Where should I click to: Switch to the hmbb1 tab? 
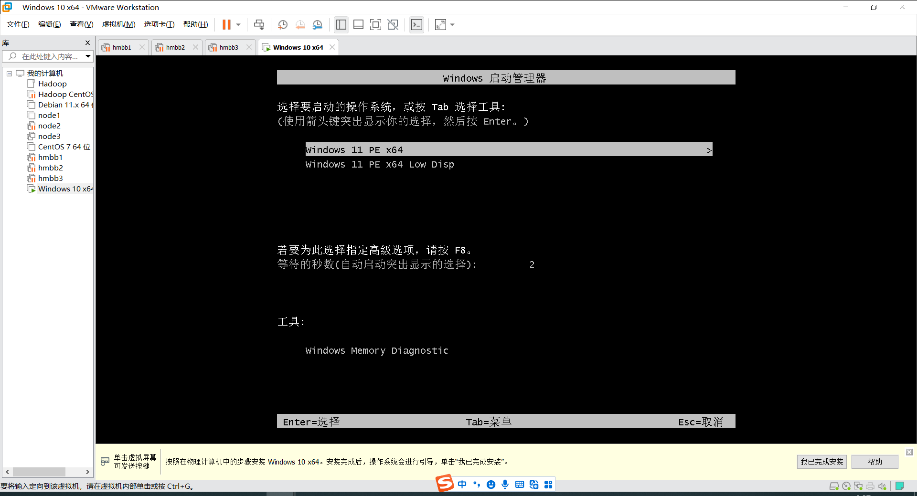[x=122, y=47]
